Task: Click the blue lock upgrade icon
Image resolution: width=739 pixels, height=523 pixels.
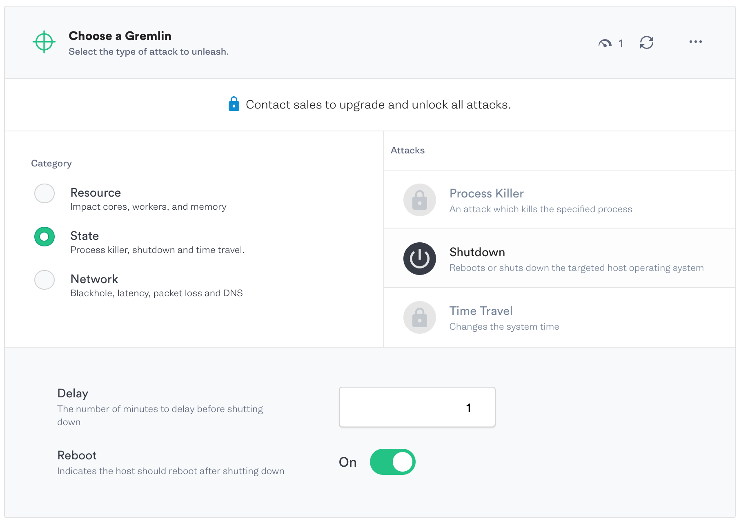Action: click(234, 104)
